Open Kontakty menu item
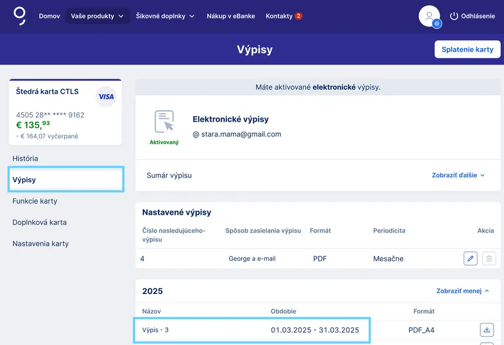This screenshot has height=345, width=504. click(x=279, y=16)
